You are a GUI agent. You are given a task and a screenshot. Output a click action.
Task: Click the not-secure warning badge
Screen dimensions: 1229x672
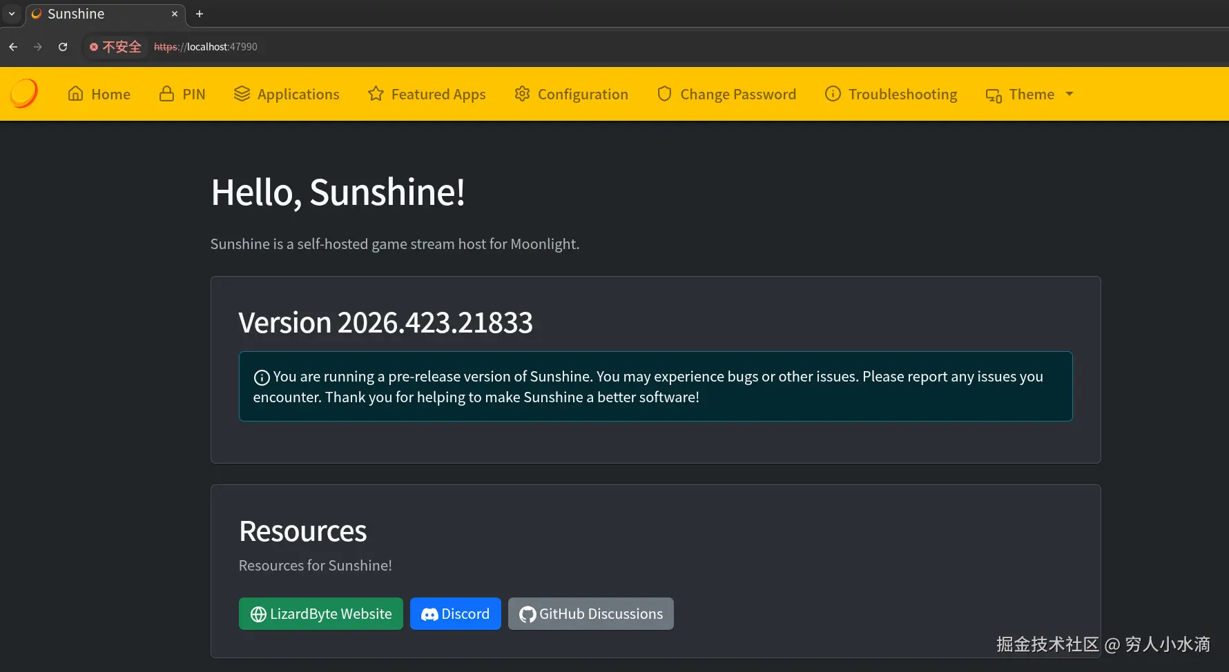pos(115,47)
